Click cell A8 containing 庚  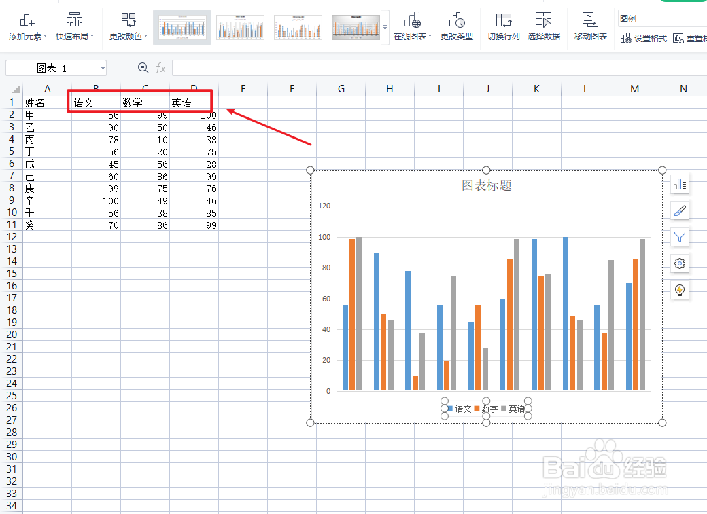(48, 188)
